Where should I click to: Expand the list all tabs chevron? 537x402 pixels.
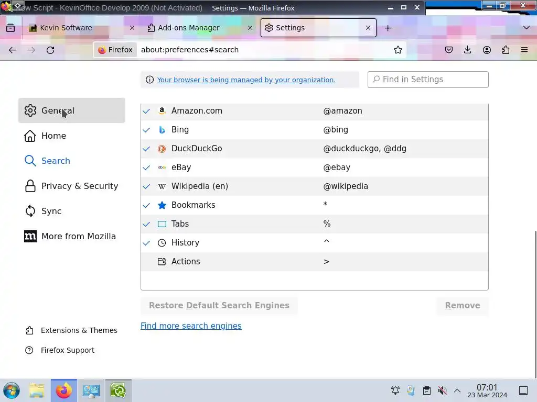(527, 28)
